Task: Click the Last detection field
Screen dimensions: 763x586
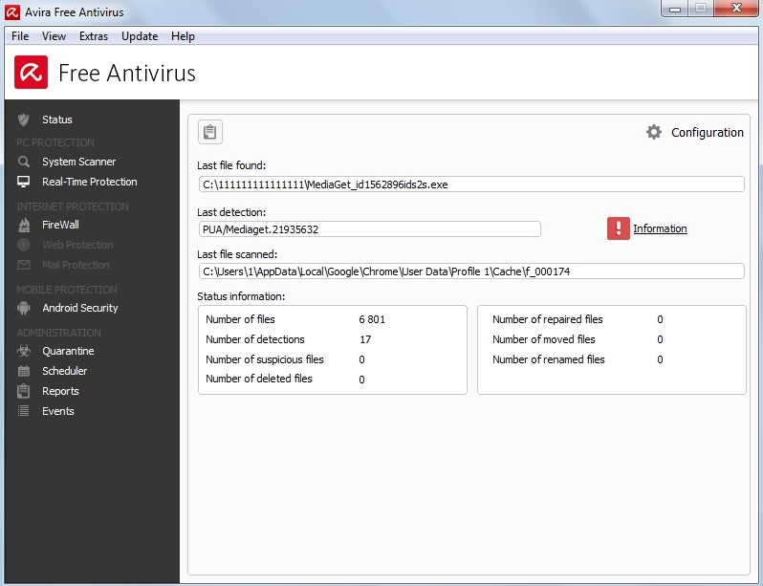Action: coord(369,229)
